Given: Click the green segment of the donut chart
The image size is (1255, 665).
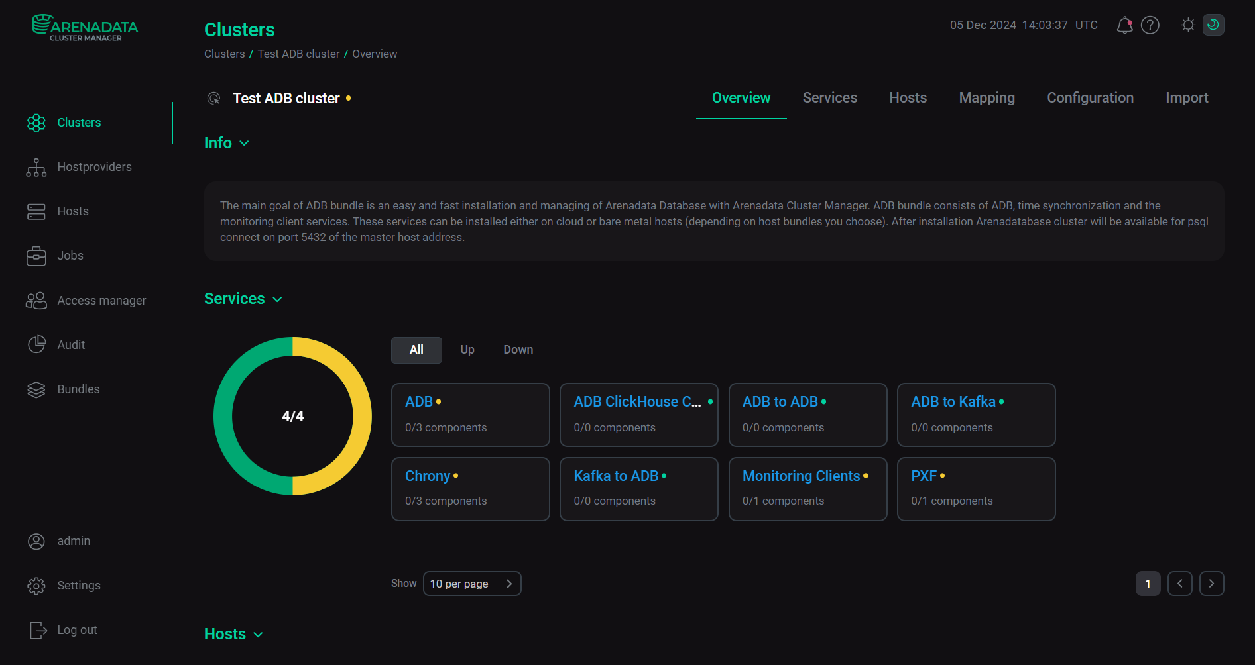Looking at the screenshot, I should click(x=223, y=417).
